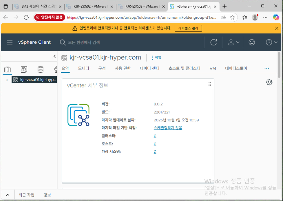Click the browser address bar URL
This screenshot has height=201, width=283.
point(141,17)
